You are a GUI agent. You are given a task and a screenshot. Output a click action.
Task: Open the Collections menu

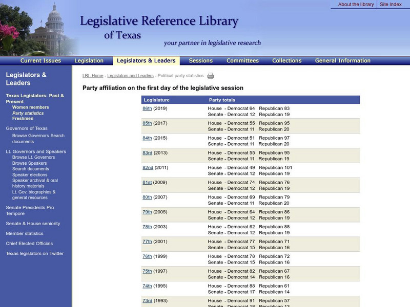tap(286, 60)
